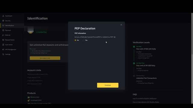Click the Dashboard sidebar icon

pos(3,16)
